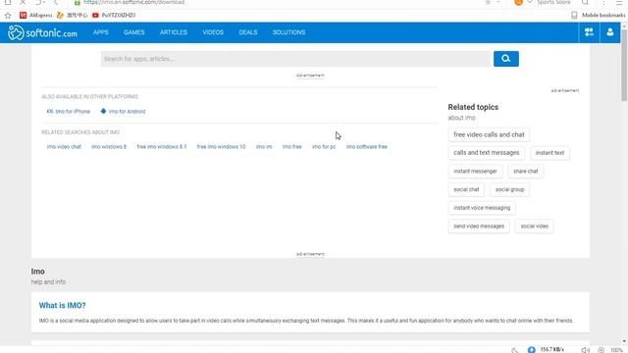Open 'imo software free' related search
The image size is (628, 353).
(367, 147)
